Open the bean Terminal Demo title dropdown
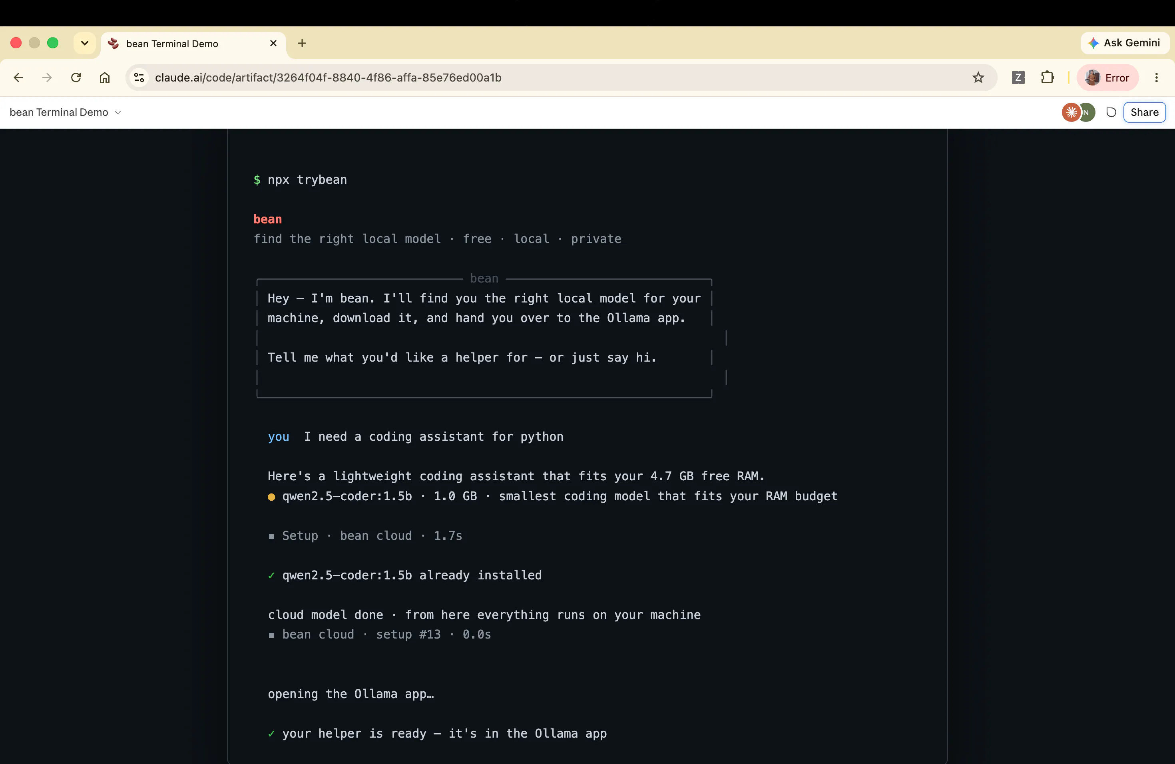 [65, 112]
